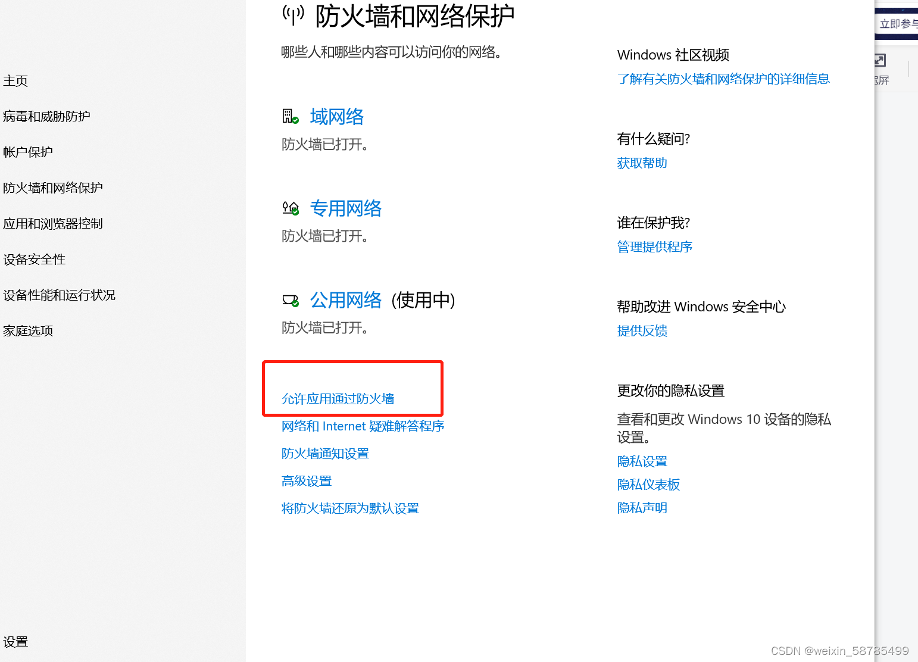This screenshot has width=918, height=662.
Task: Click 将防火墙还原为默认设置
Action: (350, 508)
